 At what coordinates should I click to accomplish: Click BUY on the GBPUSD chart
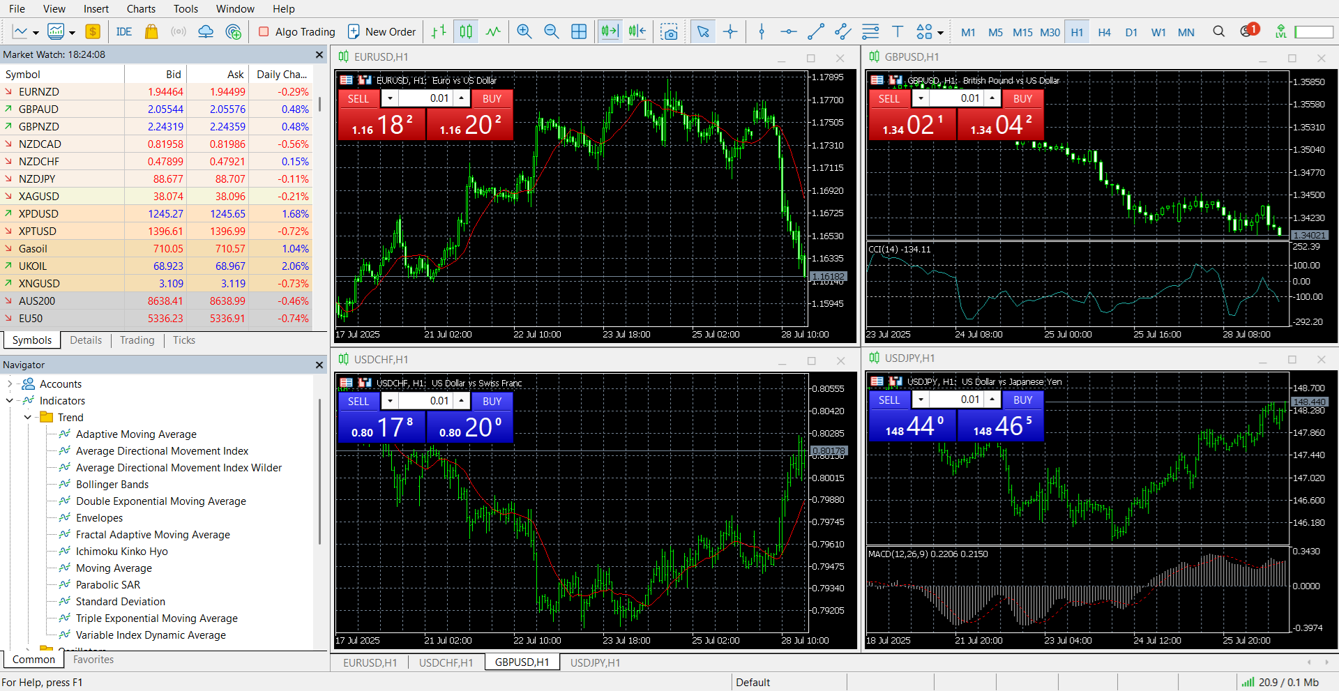(x=1022, y=99)
